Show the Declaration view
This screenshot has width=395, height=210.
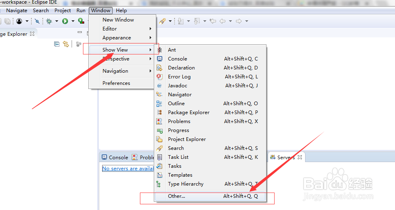210,68
